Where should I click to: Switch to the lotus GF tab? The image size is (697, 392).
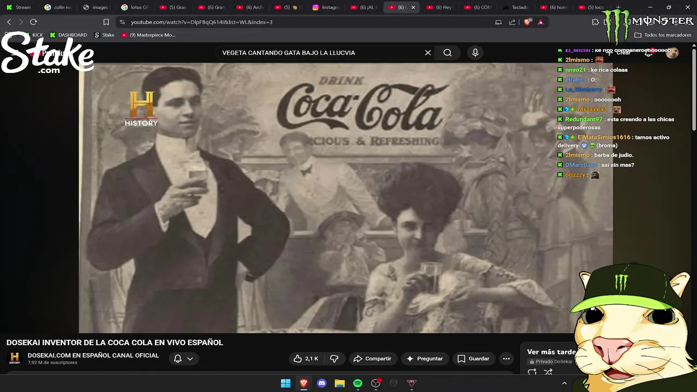pos(134,7)
